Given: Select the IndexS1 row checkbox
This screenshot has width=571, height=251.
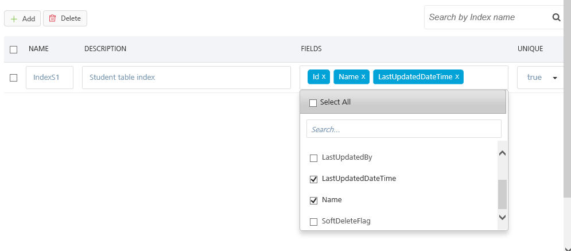Looking at the screenshot, I should 14,78.
